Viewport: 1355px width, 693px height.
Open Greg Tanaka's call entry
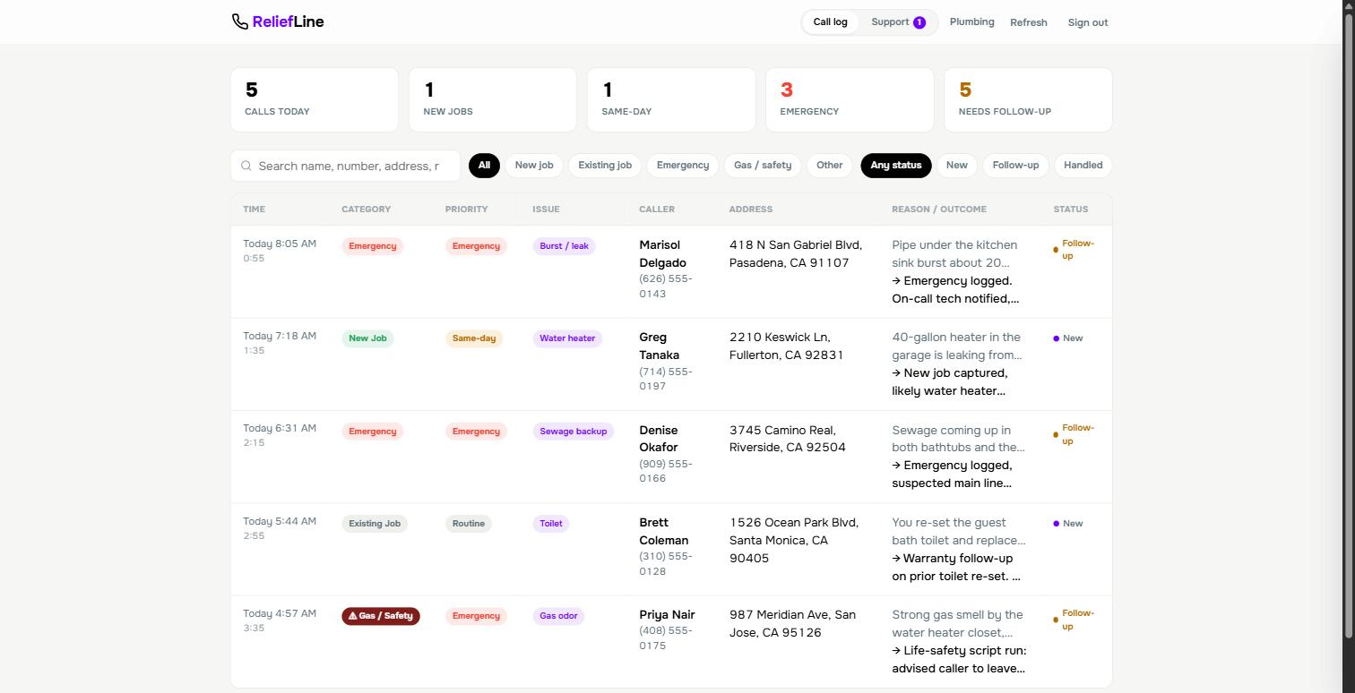[671, 364]
